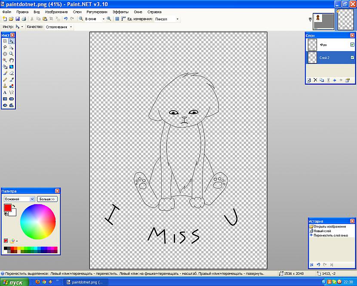Click the 'Больше >>' button in palette
This screenshot has width=357, height=286.
click(x=47, y=199)
